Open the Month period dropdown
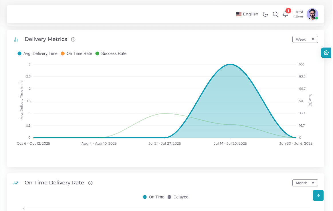Image resolution: width=333 pixels, height=211 pixels. [x=305, y=183]
